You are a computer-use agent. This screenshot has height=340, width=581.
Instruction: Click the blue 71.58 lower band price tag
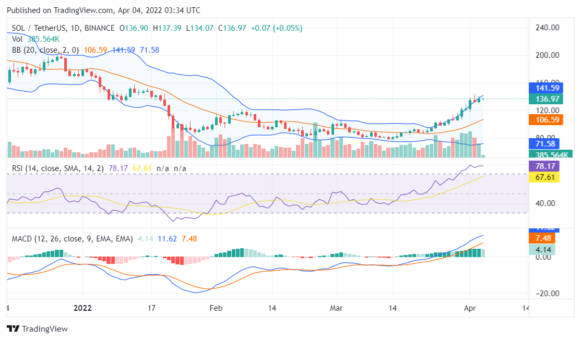(544, 144)
